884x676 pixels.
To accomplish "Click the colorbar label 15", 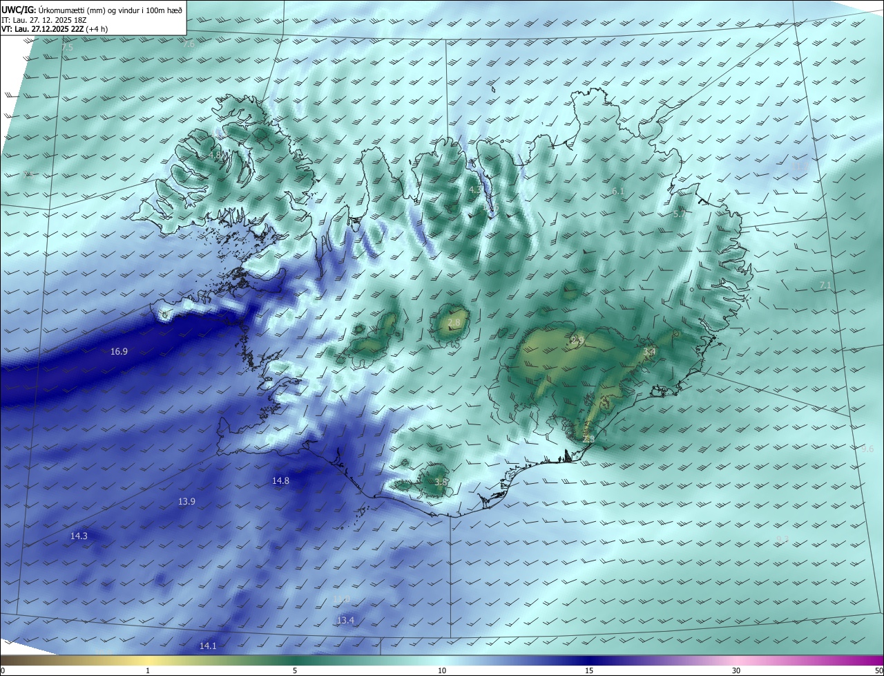I will point(589,670).
